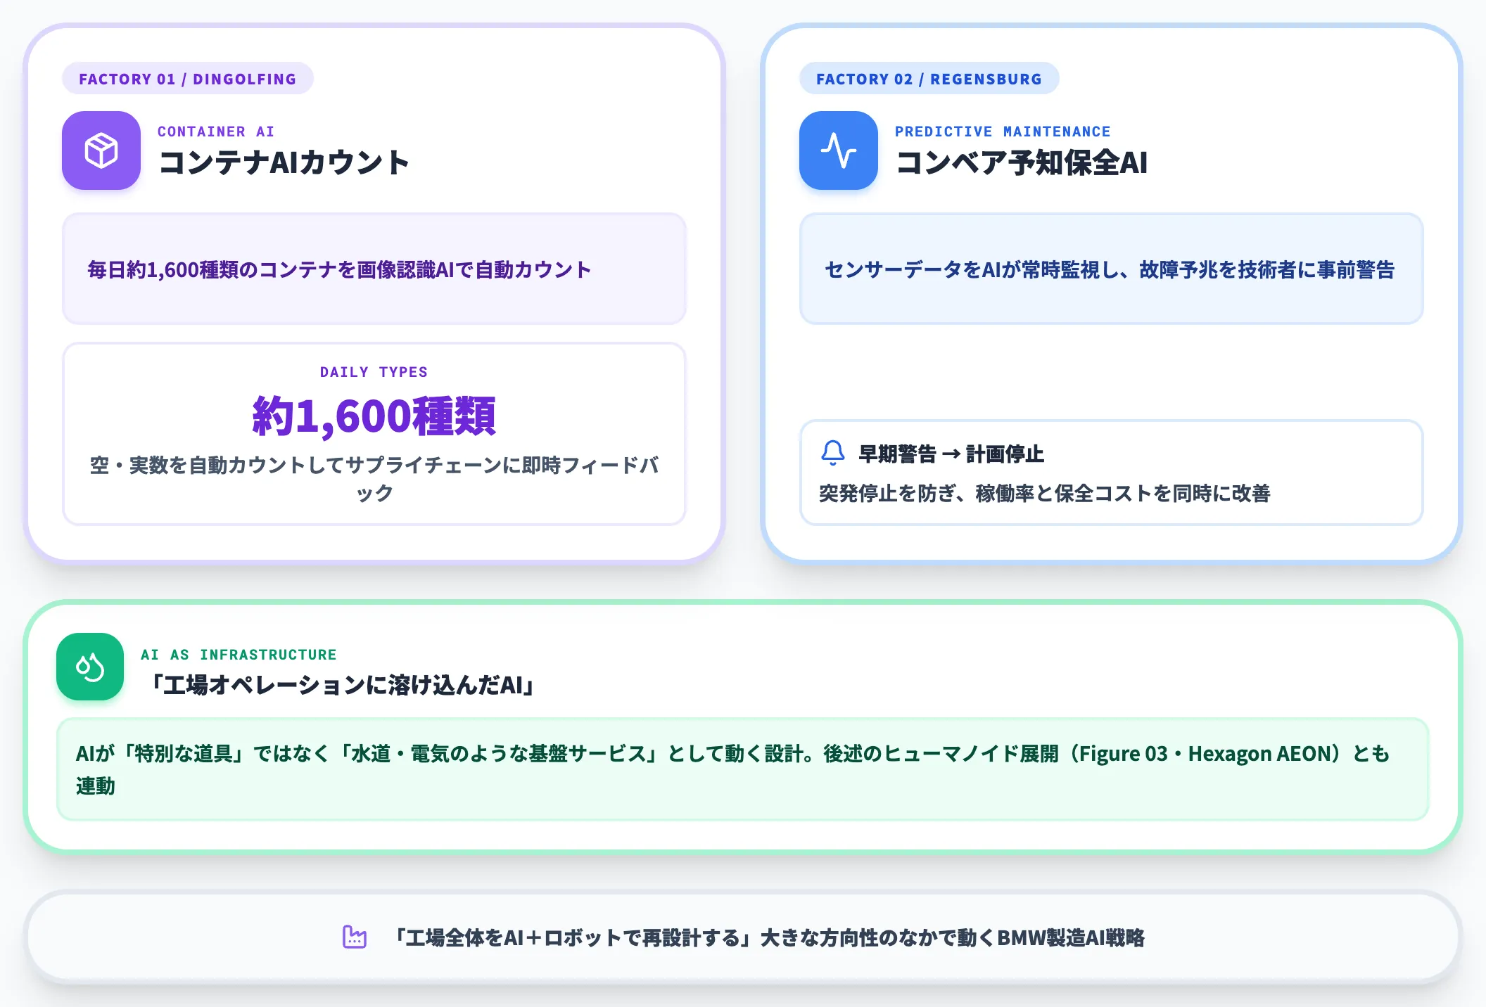Viewport: 1486px width, 1007px height.
Task: Click the センサーデータをAIが常時監視 description box
Action: pos(1112,269)
